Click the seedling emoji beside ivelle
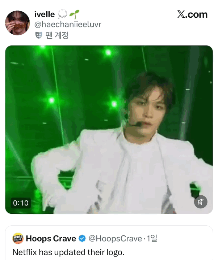 point(75,14)
